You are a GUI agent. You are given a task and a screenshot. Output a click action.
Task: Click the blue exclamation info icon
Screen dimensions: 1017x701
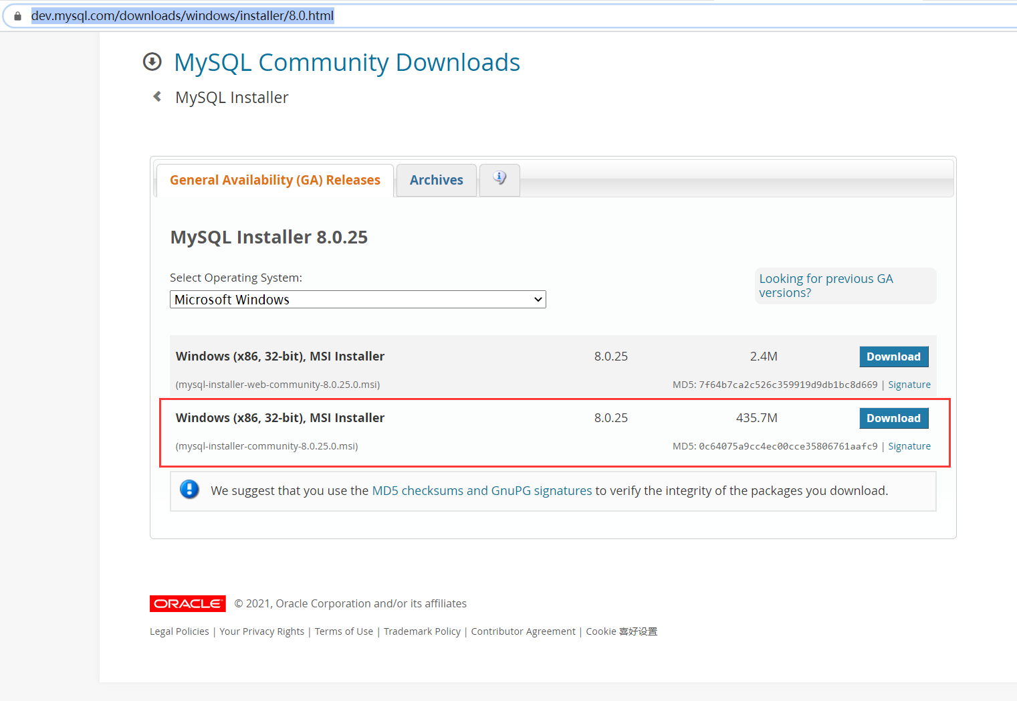click(189, 490)
